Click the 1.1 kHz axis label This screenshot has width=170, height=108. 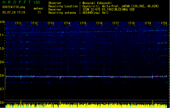[x=2, y=35]
